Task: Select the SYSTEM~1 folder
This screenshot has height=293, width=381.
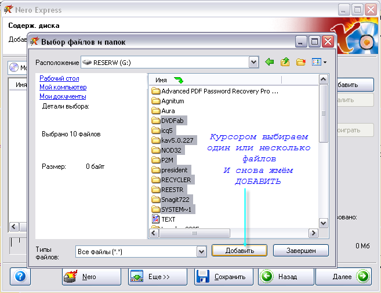Action: tap(173, 209)
